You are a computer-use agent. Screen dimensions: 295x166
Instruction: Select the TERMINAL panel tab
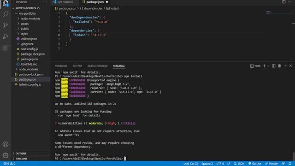click(x=119, y=66)
